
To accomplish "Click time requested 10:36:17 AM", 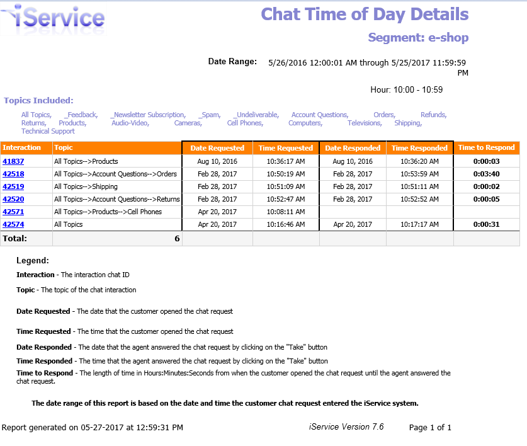I will pyautogui.click(x=286, y=161).
